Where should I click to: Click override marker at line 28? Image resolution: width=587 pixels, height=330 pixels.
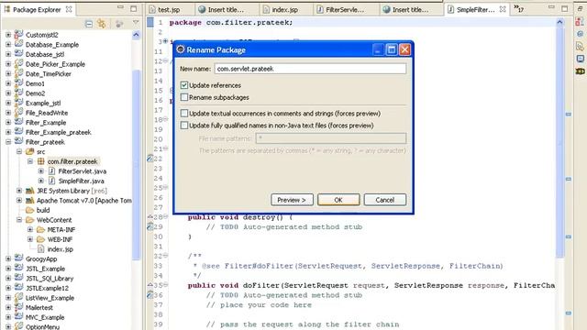[x=150, y=216]
